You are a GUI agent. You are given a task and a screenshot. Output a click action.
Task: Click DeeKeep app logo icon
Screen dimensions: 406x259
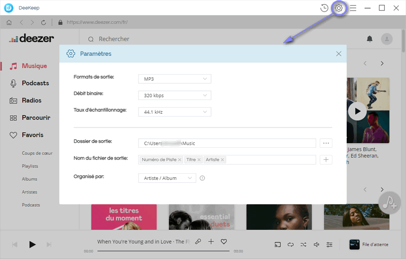point(9,8)
